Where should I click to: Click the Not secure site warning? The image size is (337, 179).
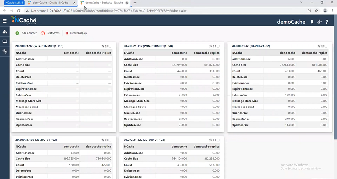(36, 11)
